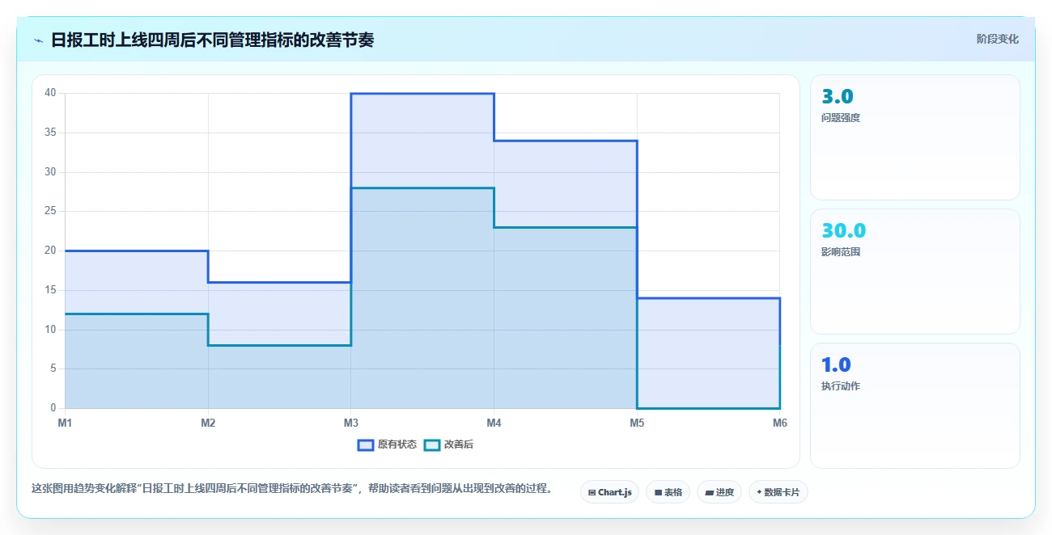Click the M1 x-axis label
1052x535 pixels.
[x=65, y=423]
